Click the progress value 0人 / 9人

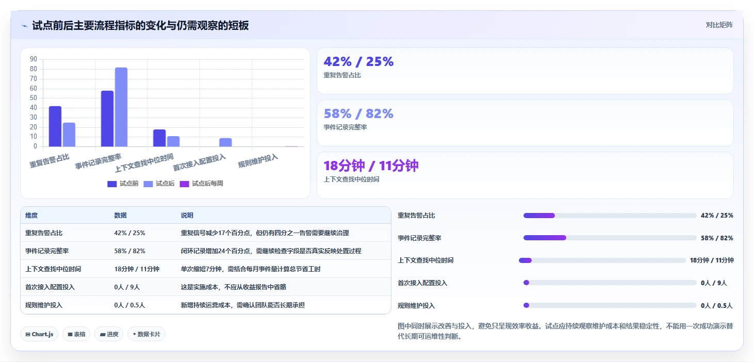[x=714, y=283]
